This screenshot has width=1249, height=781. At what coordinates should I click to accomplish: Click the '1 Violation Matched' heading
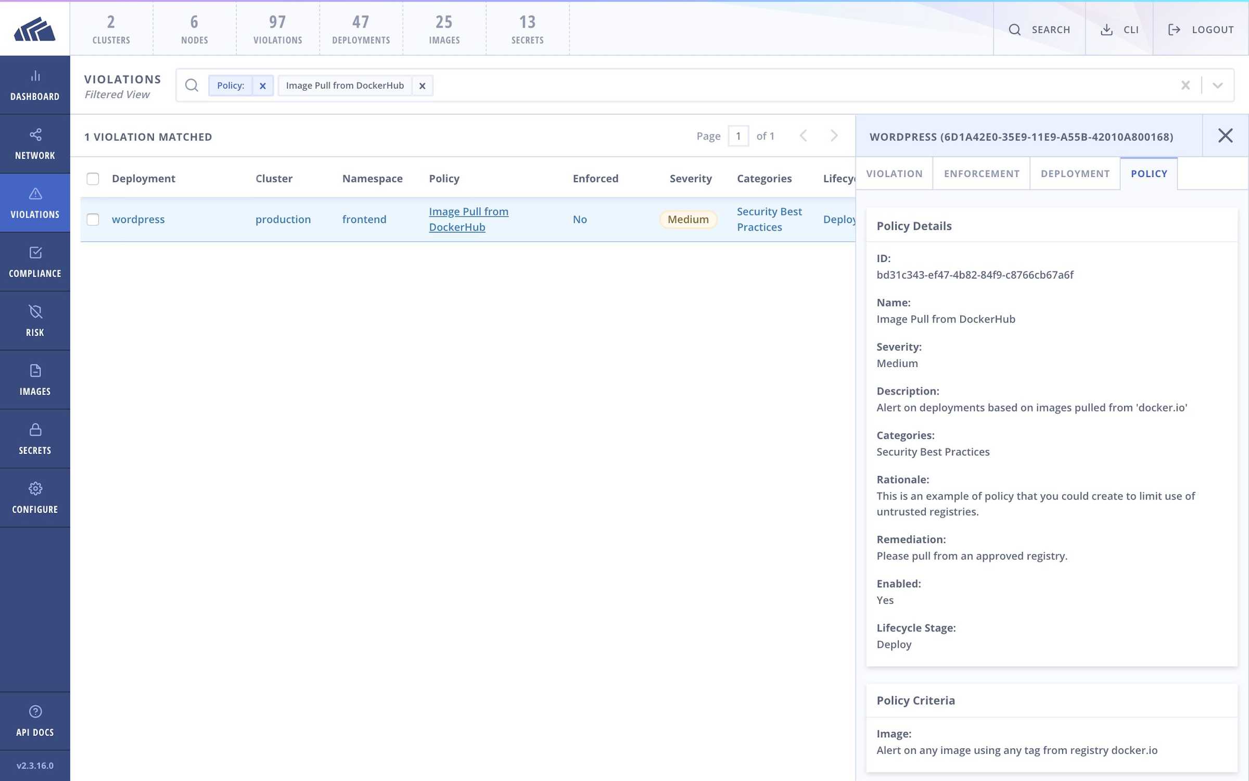pos(148,137)
